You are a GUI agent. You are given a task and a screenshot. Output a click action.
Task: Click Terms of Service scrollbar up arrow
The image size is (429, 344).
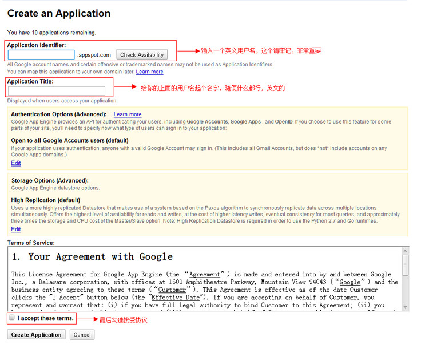click(405, 251)
